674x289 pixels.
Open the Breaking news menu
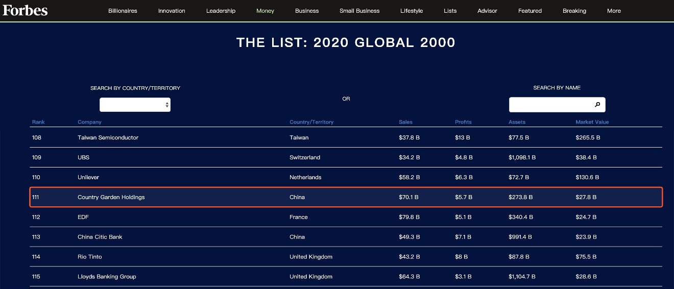pyautogui.click(x=574, y=11)
